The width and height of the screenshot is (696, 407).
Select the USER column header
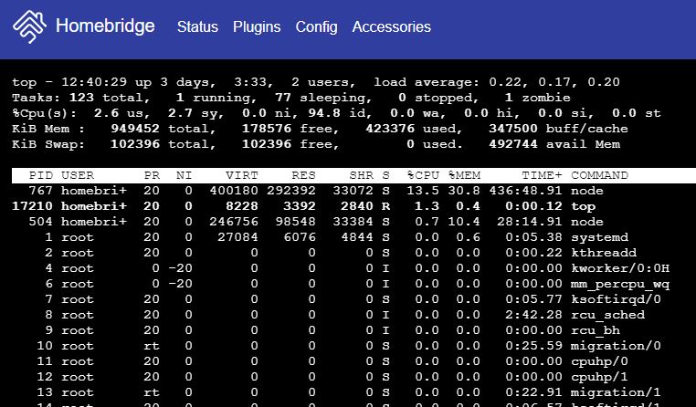(78, 175)
